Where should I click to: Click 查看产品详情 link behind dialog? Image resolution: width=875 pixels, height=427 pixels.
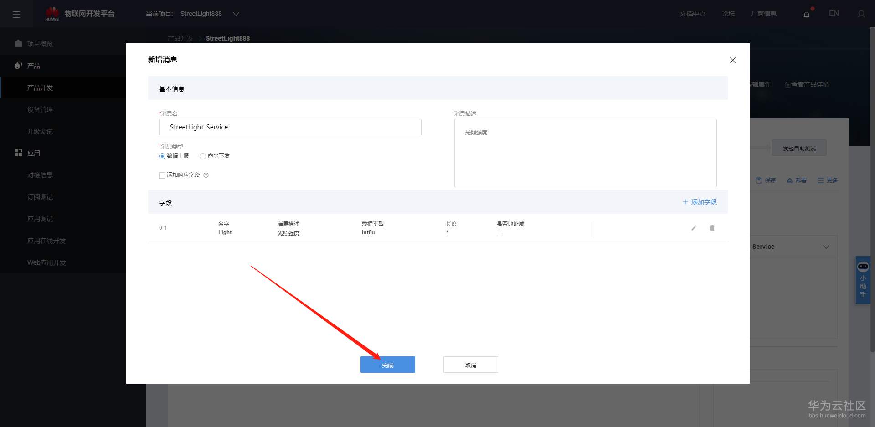pos(808,85)
